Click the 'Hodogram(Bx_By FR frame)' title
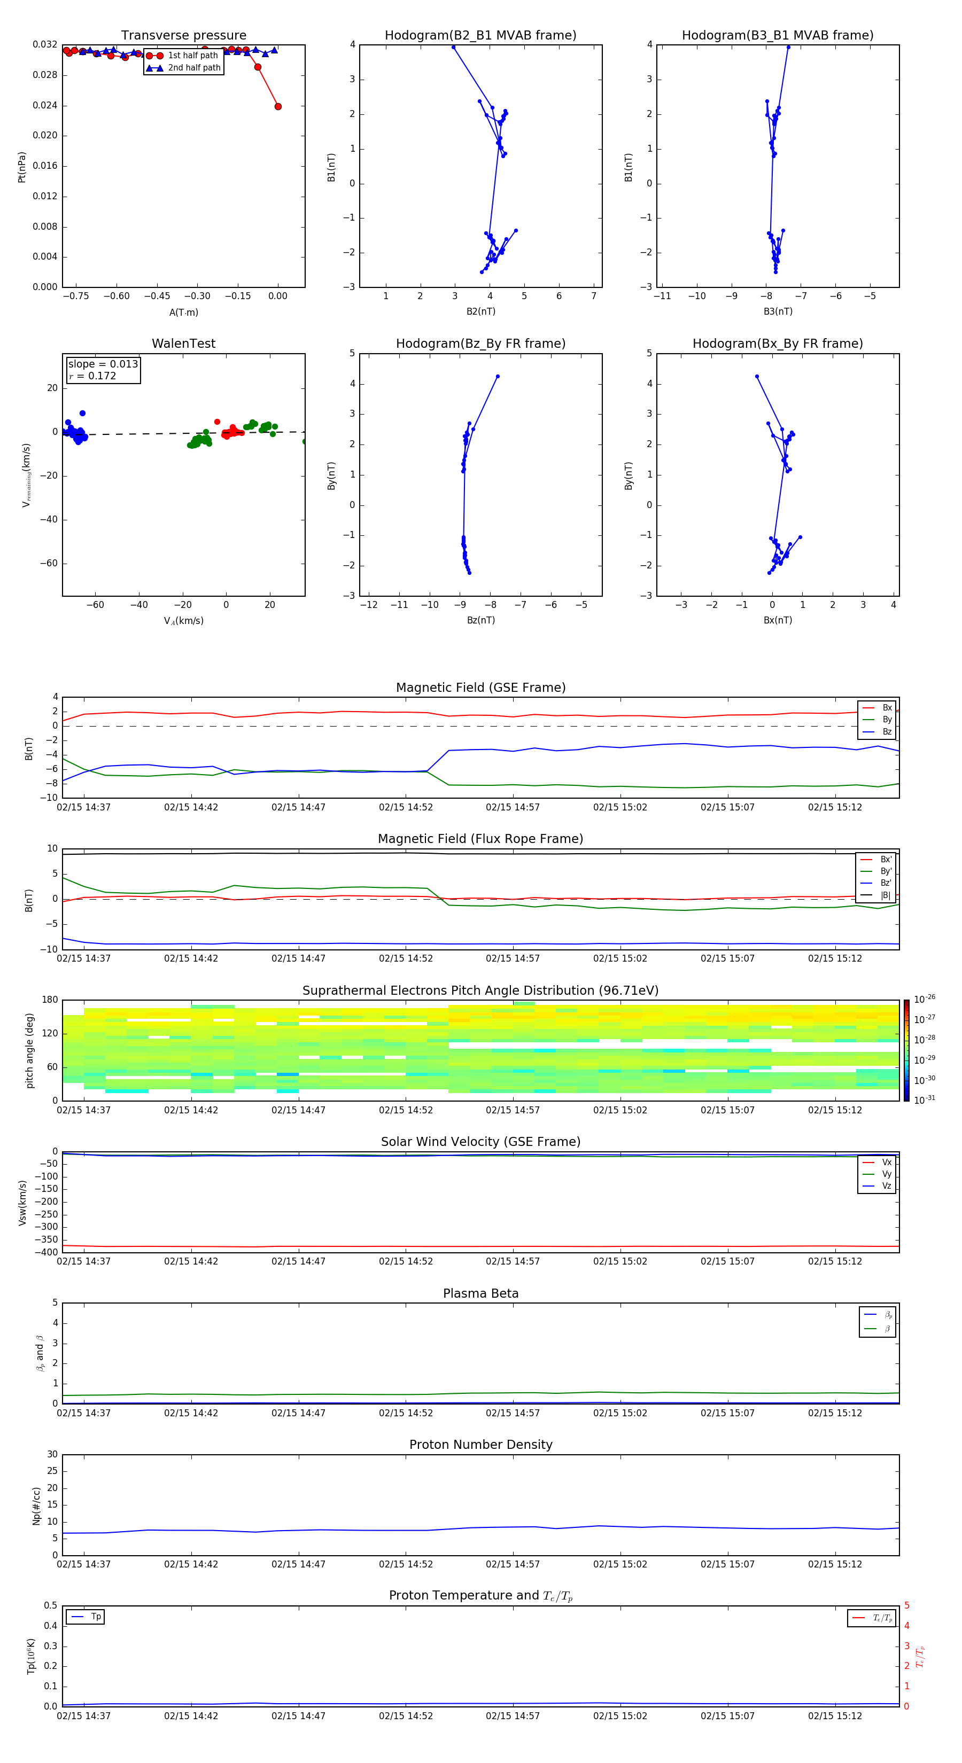Screen dimensions: 962x1763 click(778, 344)
